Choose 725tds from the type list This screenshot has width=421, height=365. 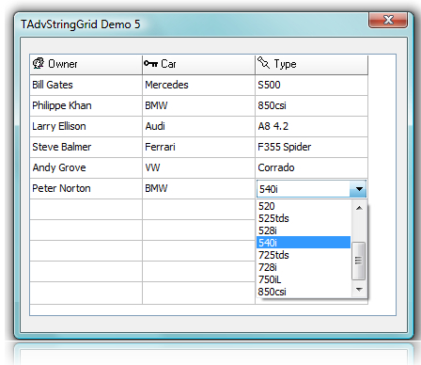coord(304,255)
